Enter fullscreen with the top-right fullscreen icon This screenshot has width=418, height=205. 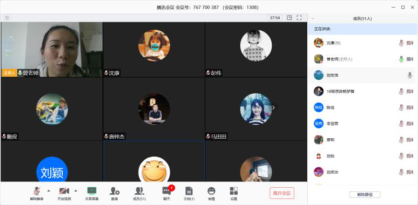(299, 18)
